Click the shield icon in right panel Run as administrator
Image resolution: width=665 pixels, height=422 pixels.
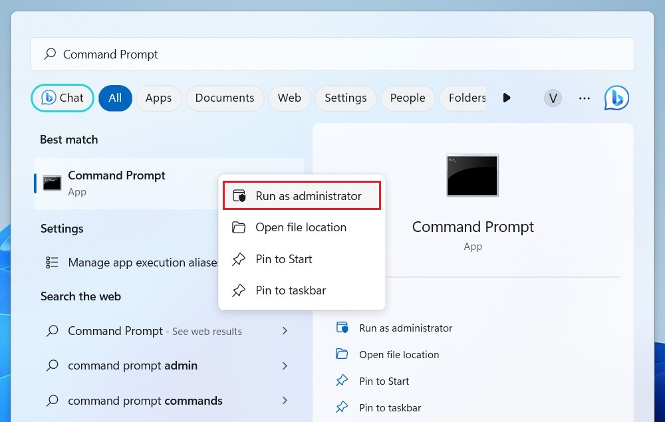342,328
